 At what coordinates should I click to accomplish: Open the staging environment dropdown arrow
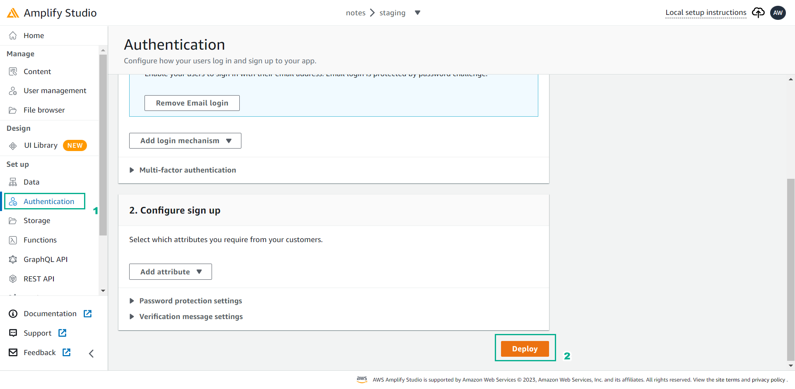click(x=417, y=13)
